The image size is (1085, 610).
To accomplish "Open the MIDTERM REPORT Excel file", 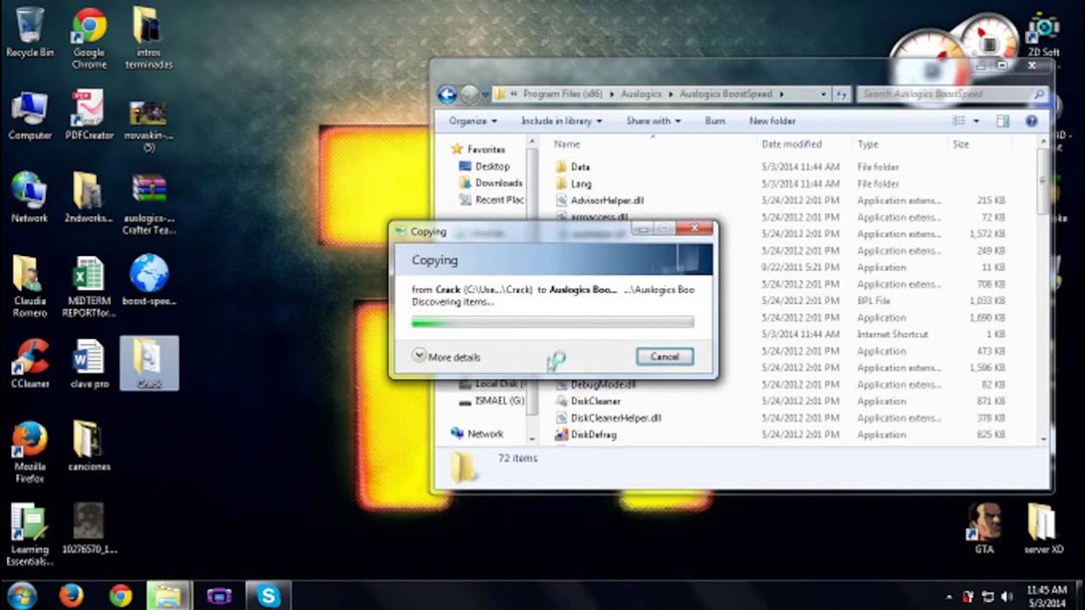I will 88,286.
